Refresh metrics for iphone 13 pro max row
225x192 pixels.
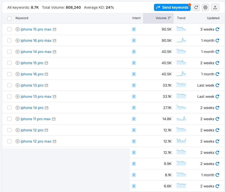(217, 97)
